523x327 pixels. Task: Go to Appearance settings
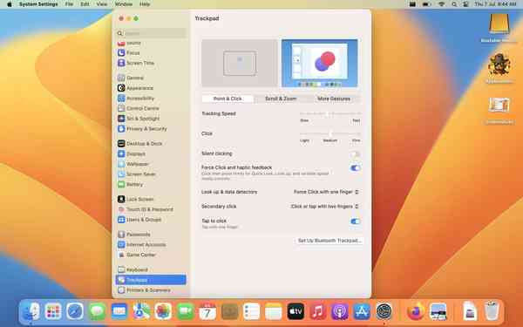point(151,88)
